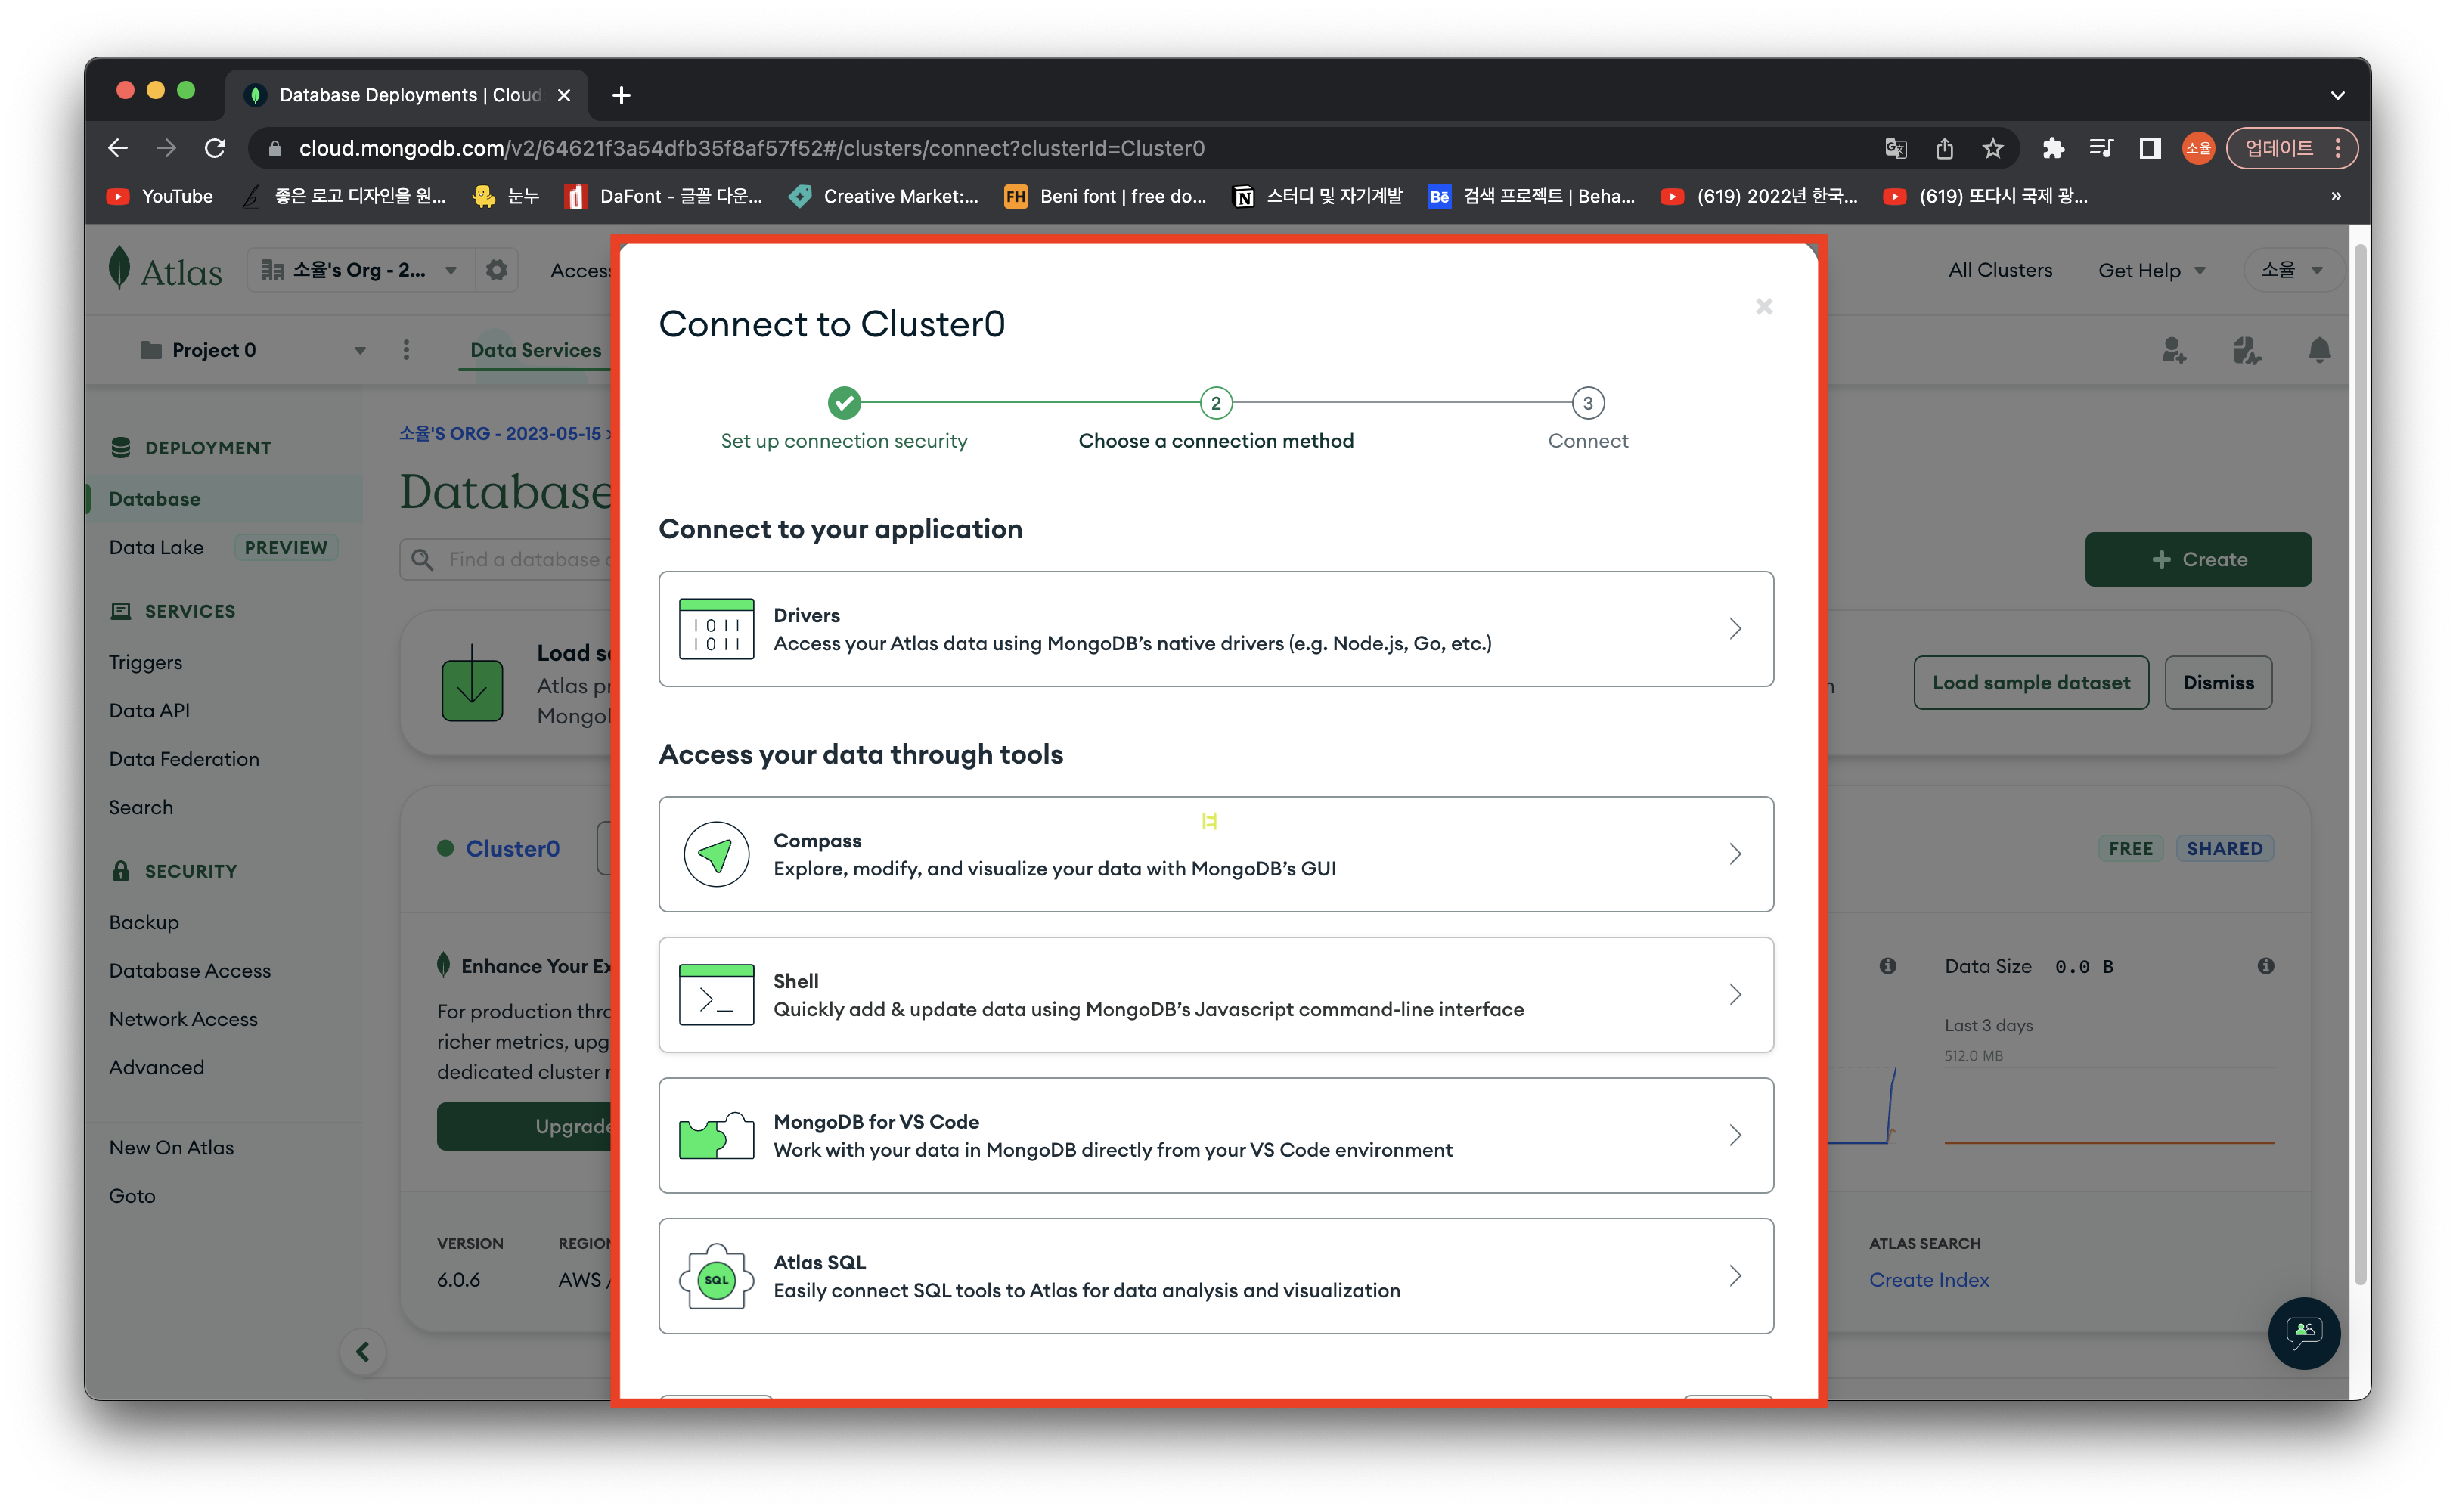Expand Drivers row chevron arrow

click(1735, 629)
